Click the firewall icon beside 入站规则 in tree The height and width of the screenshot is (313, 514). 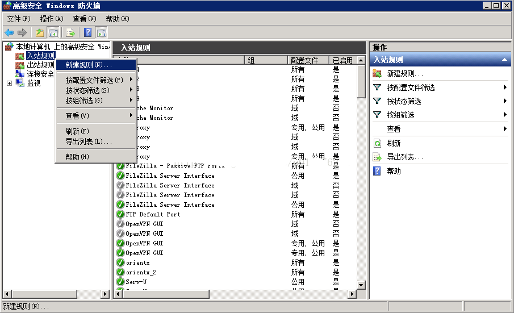tap(20, 56)
